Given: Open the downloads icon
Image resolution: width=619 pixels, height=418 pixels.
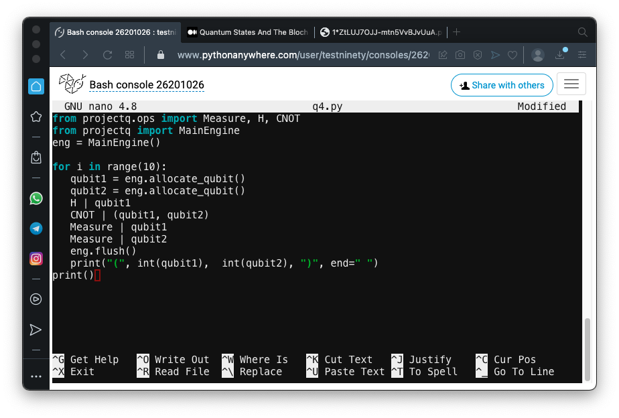Looking at the screenshot, I should click(561, 54).
